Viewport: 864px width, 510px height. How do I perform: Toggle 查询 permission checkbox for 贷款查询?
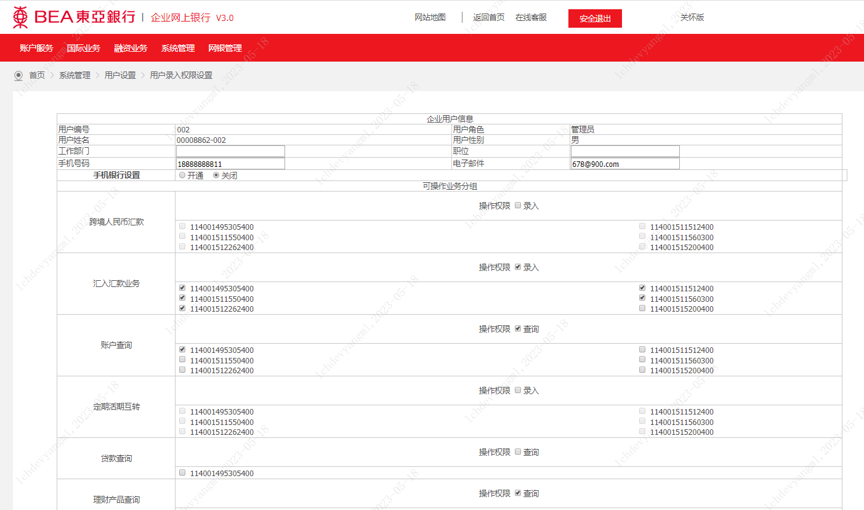coord(518,451)
